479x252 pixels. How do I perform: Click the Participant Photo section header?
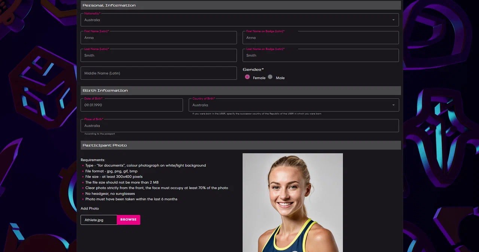click(x=241, y=145)
